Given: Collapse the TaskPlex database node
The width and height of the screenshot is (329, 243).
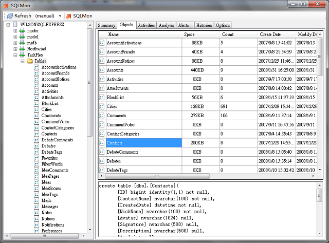Looking at the screenshot, I should (14, 55).
